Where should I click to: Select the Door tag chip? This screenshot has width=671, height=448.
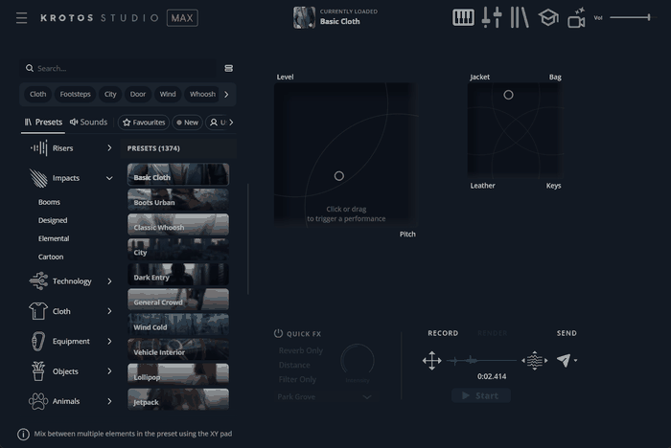[137, 94]
